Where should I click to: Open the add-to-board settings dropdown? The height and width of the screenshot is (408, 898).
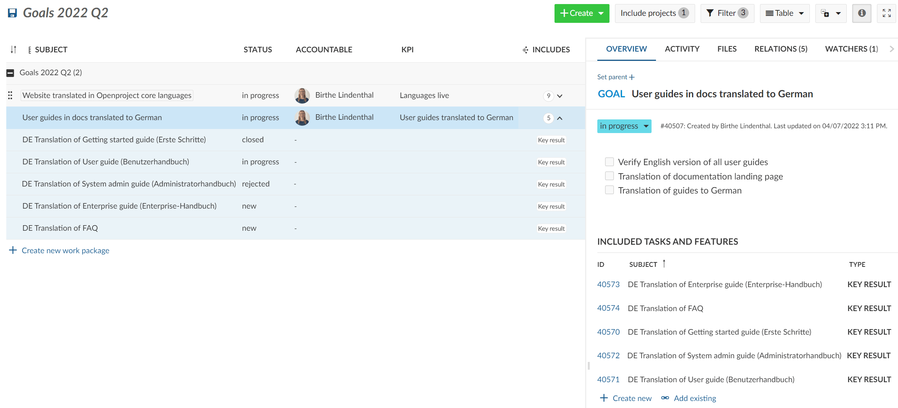pyautogui.click(x=830, y=13)
